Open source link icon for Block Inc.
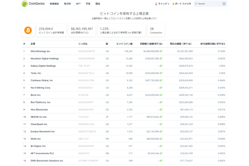This screenshot has width=249, height=166. point(161,95)
